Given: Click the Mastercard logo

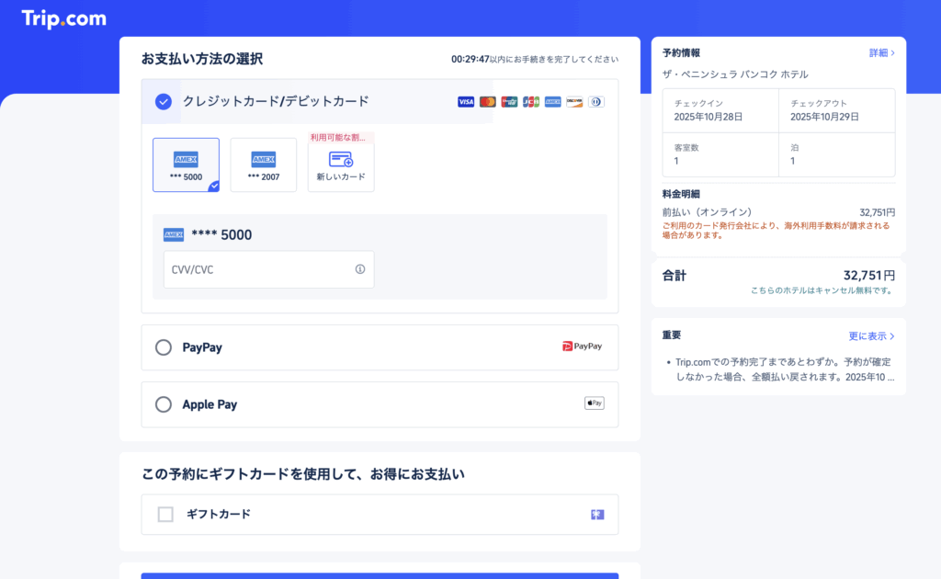Looking at the screenshot, I should click(x=488, y=102).
